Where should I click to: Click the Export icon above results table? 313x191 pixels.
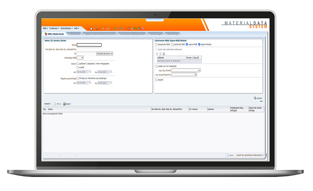pos(65,104)
